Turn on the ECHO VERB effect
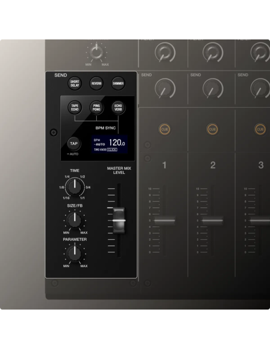The height and width of the screenshot is (349, 270). pyautogui.click(x=118, y=108)
